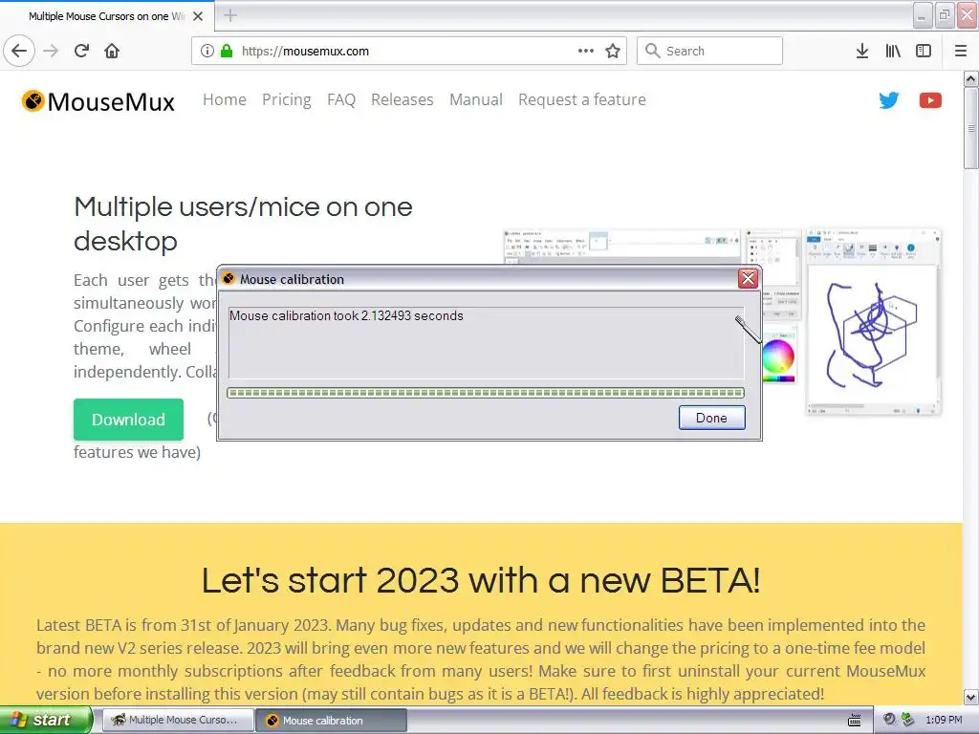Open the Firefox hamburger menu

pos(961,51)
